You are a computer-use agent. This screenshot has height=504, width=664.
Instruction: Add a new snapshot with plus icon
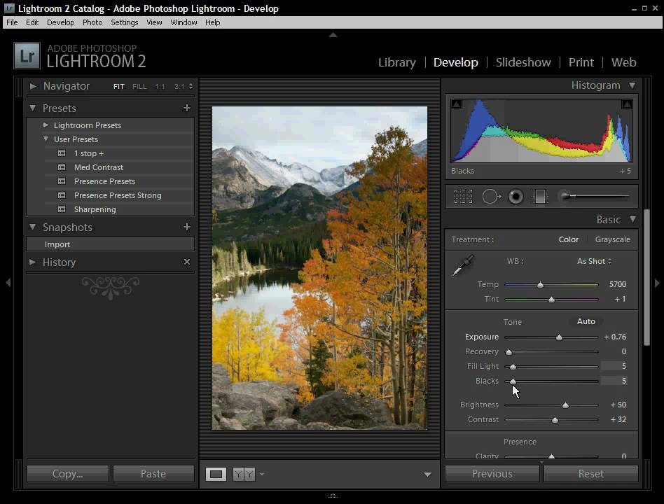pos(187,227)
